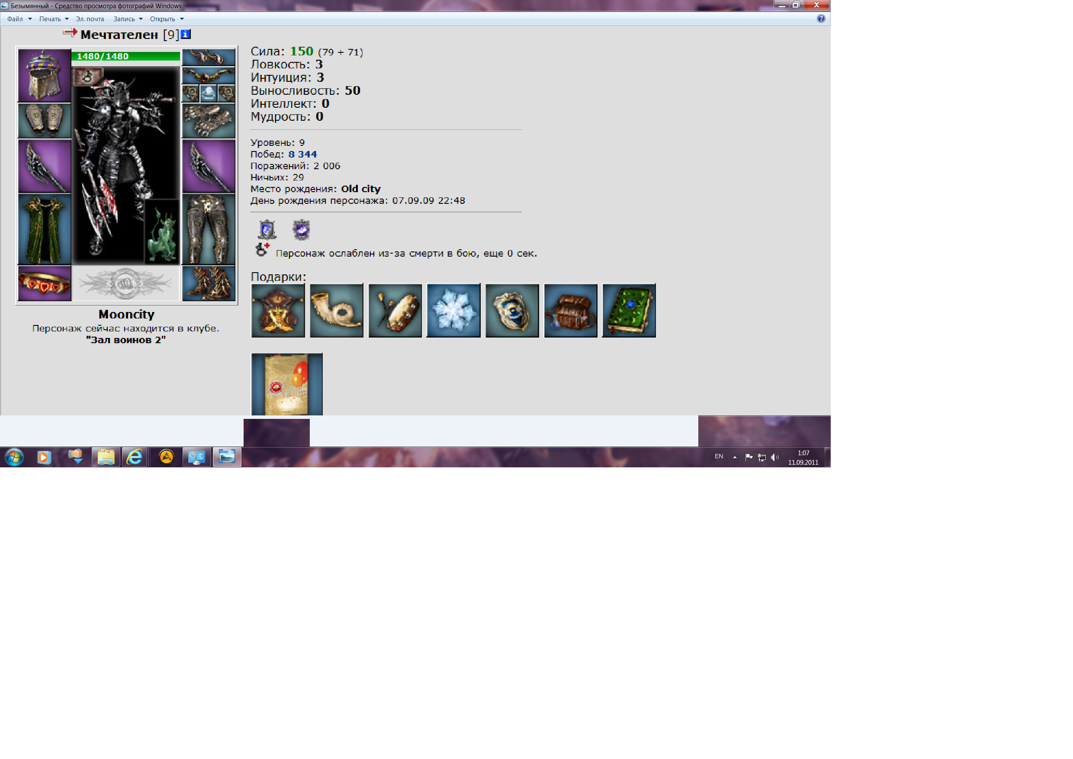Click the boots equipment slot
This screenshot has height=759, width=1073.
(x=209, y=283)
